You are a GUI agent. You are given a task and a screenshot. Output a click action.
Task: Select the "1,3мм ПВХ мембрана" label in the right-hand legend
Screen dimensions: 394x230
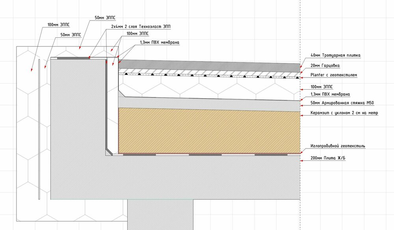pyautogui.click(x=330, y=94)
